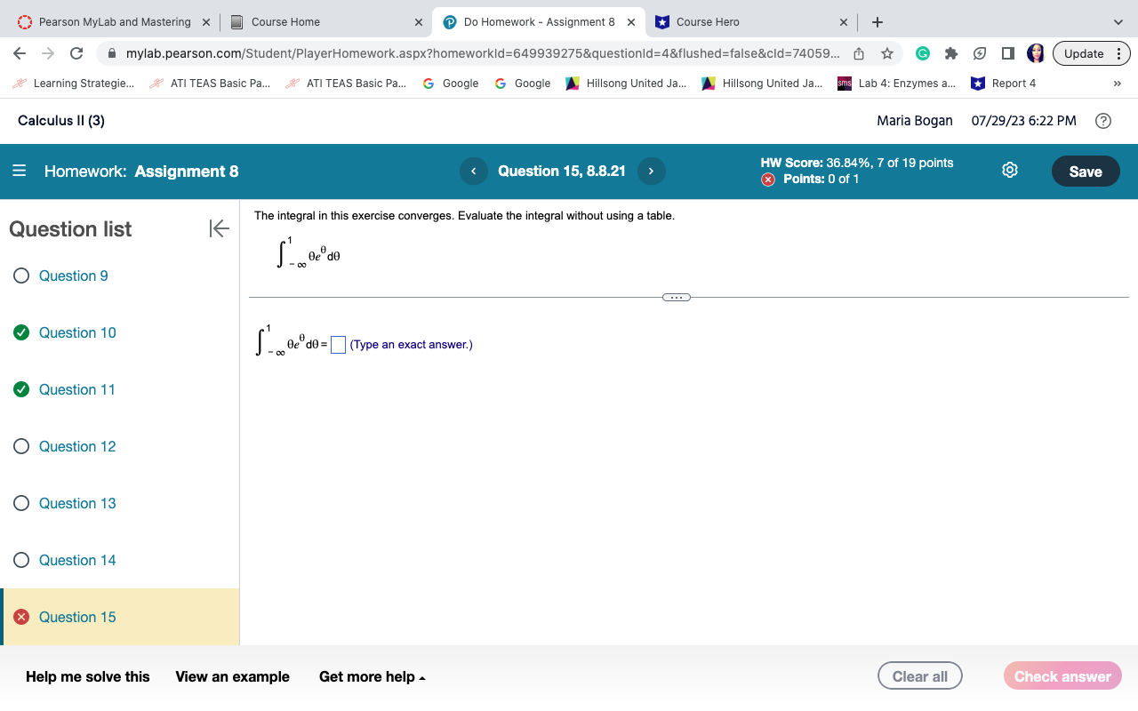Click Help me solve this
This screenshot has height=711, width=1138.
click(x=86, y=676)
